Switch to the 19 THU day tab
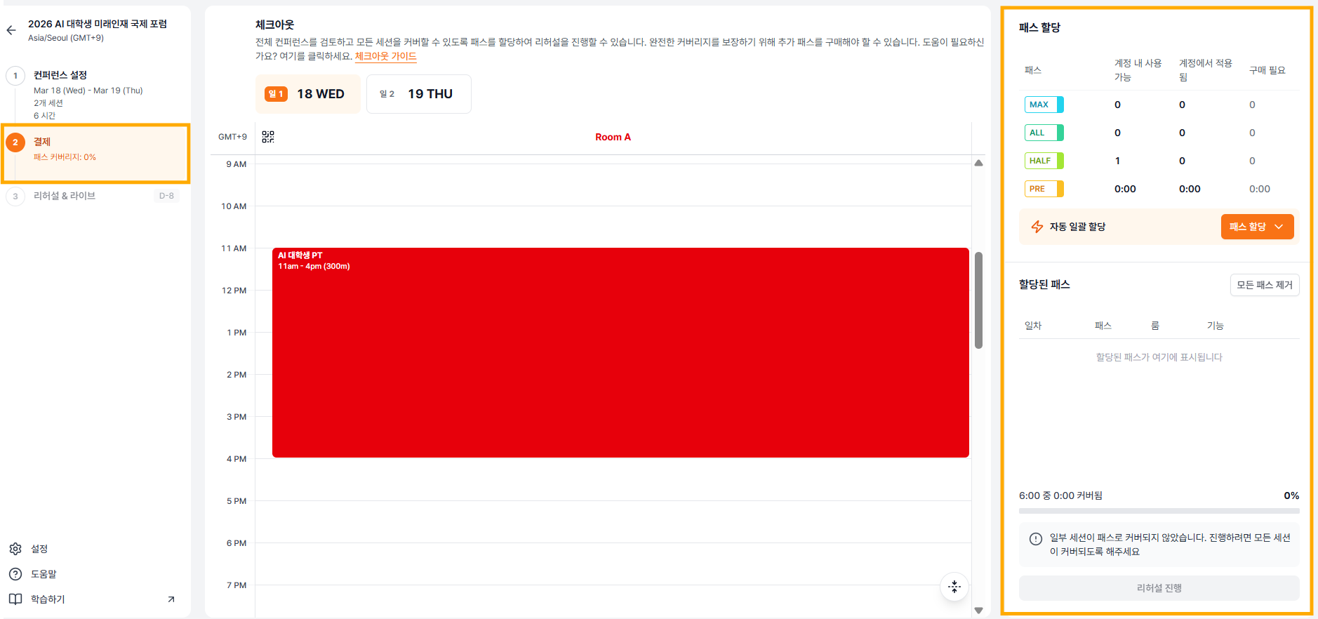Viewport: 1318px width, 619px height. (418, 94)
